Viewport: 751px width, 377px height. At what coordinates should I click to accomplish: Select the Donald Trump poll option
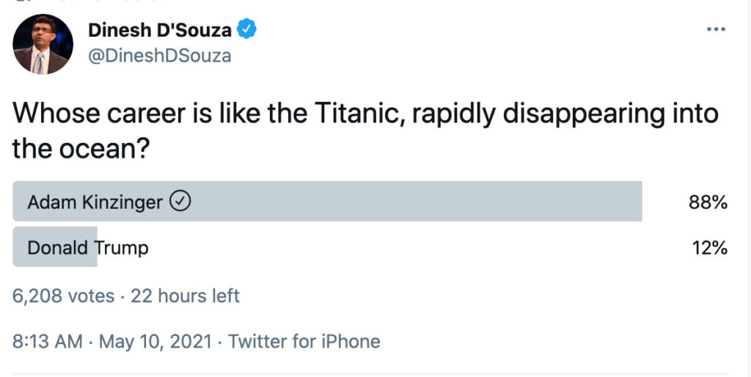coord(88,248)
